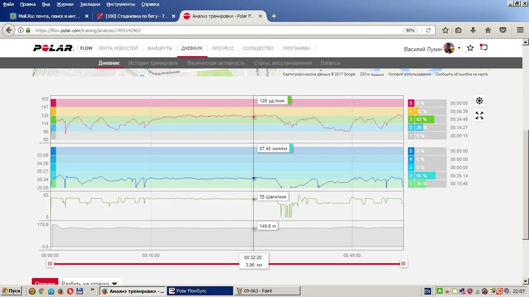Open Firefox downloads arrow icon
This screenshot has width=529, height=297.
(473, 30)
